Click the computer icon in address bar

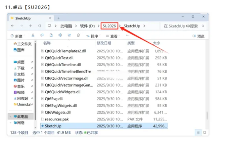(49, 26)
